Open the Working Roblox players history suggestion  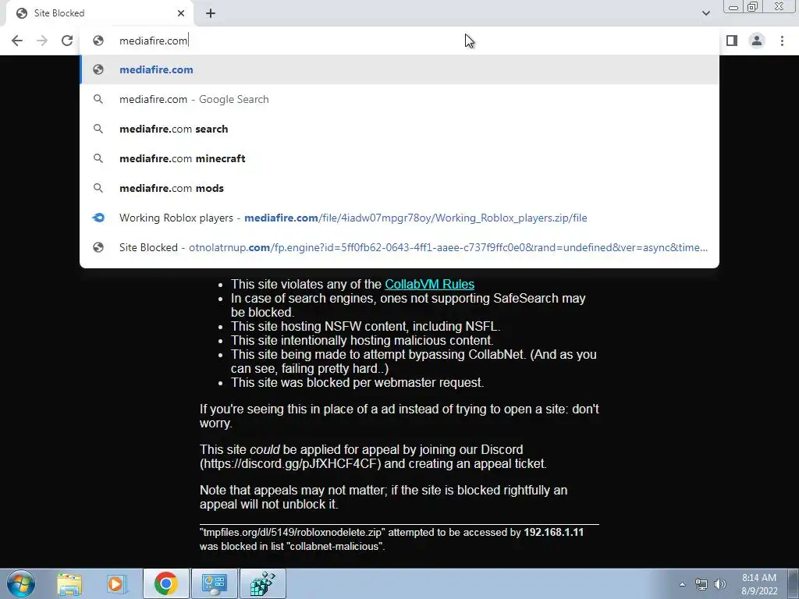coord(399,218)
